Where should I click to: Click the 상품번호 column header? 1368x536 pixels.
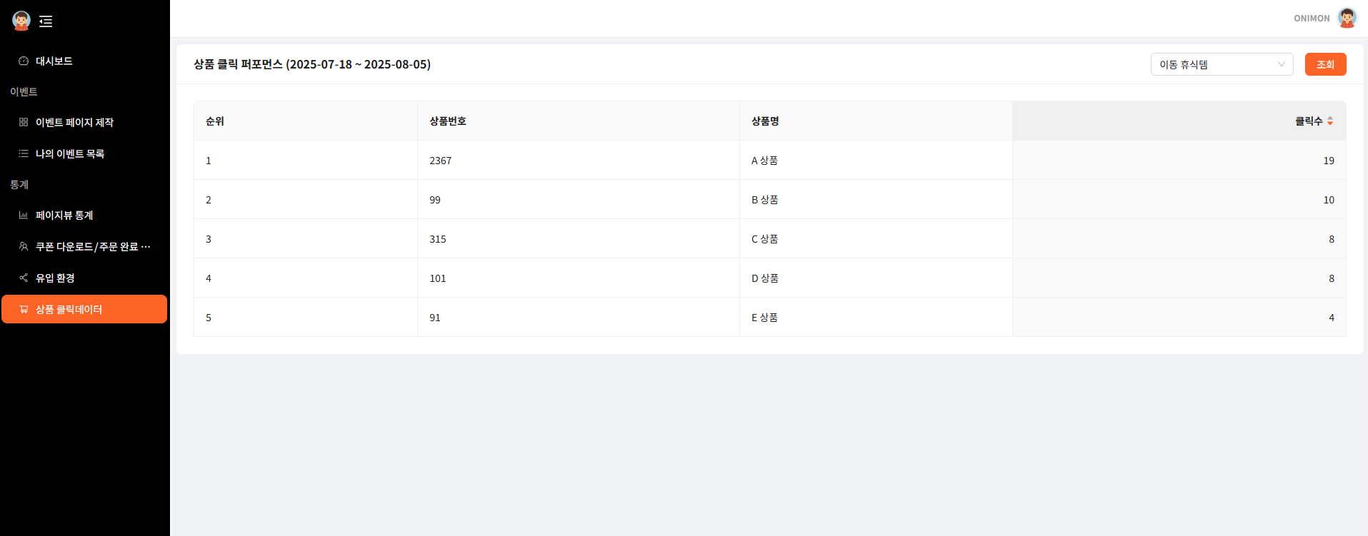[x=448, y=121]
